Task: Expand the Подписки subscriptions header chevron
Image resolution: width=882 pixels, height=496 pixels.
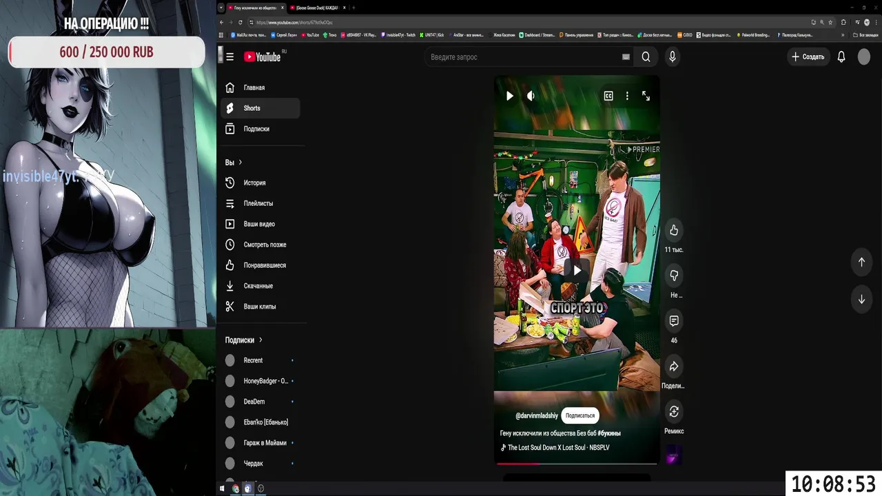Action: click(260, 340)
